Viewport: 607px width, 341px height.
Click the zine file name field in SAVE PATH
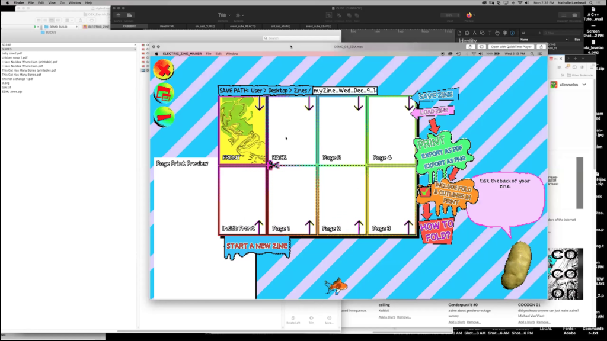pos(345,91)
